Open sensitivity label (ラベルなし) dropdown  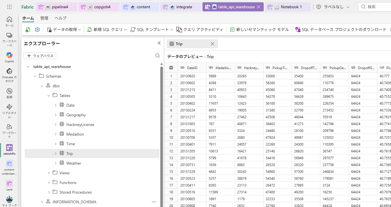click(333, 7)
